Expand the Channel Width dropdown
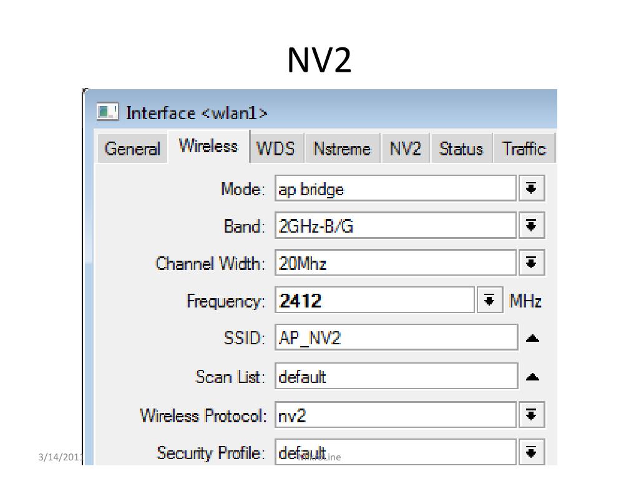Image resolution: width=639 pixels, height=479 pixels. [532, 263]
